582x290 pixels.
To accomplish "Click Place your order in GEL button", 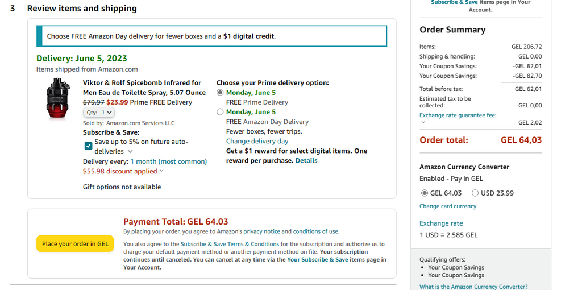I will point(75,244).
